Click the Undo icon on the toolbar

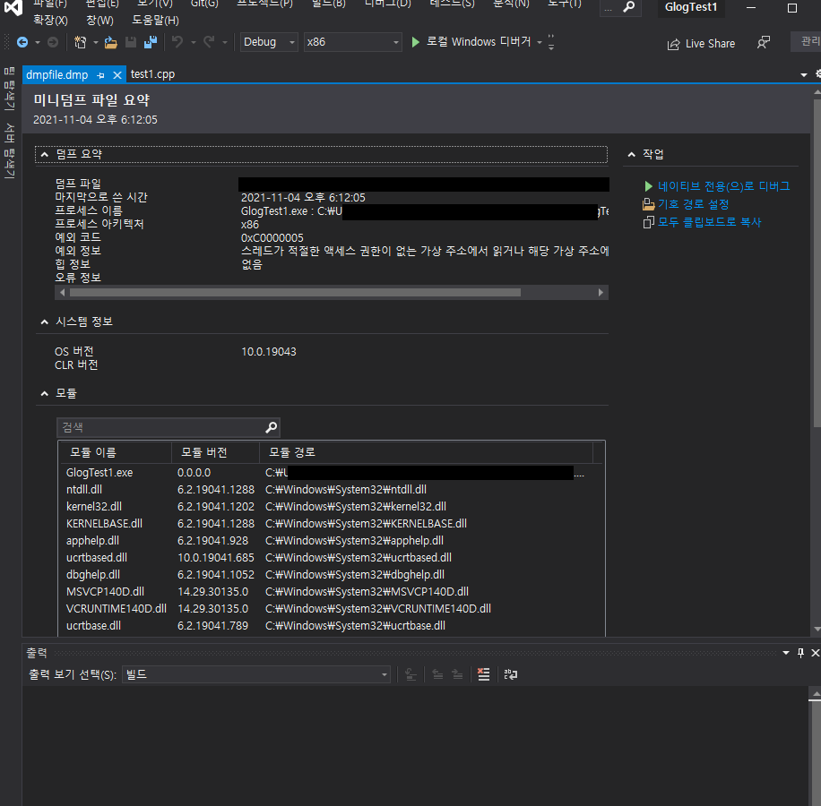tap(177, 41)
